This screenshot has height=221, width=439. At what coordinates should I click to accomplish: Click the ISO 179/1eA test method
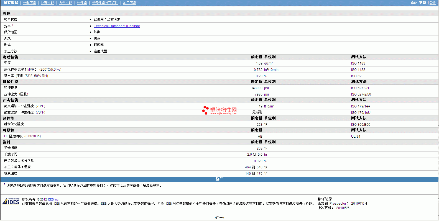pos(361,106)
